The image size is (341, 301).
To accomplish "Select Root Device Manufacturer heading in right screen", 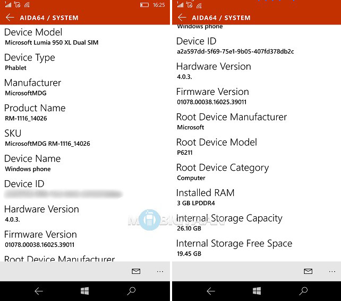I will coord(232,117).
